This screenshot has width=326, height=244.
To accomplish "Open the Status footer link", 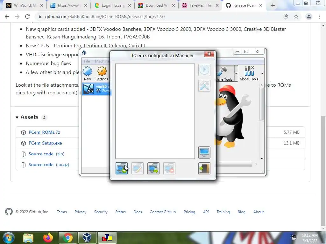I will click(121, 212).
